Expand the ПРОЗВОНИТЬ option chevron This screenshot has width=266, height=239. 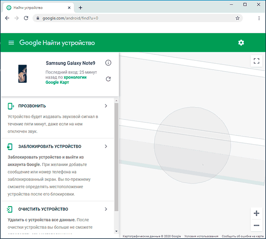pyautogui.click(x=106, y=106)
